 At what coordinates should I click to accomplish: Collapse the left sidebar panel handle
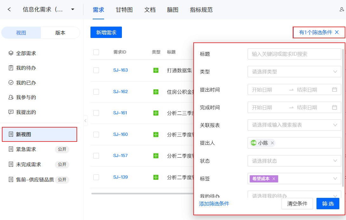pos(85,121)
